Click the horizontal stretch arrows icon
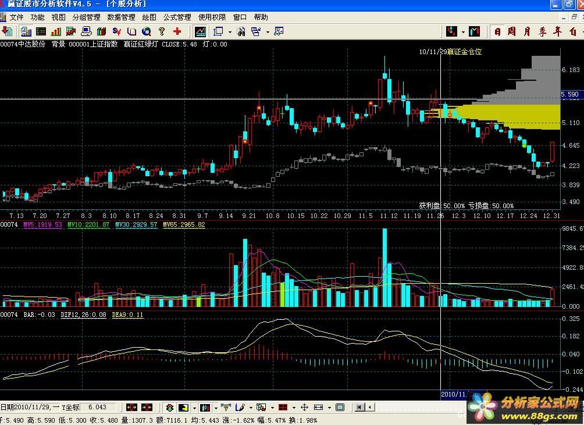584x425 pixels. pyautogui.click(x=318, y=408)
